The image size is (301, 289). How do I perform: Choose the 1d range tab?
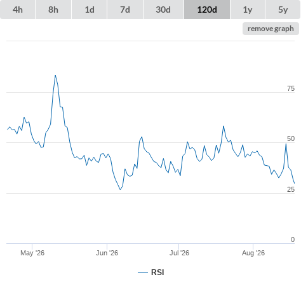point(90,10)
